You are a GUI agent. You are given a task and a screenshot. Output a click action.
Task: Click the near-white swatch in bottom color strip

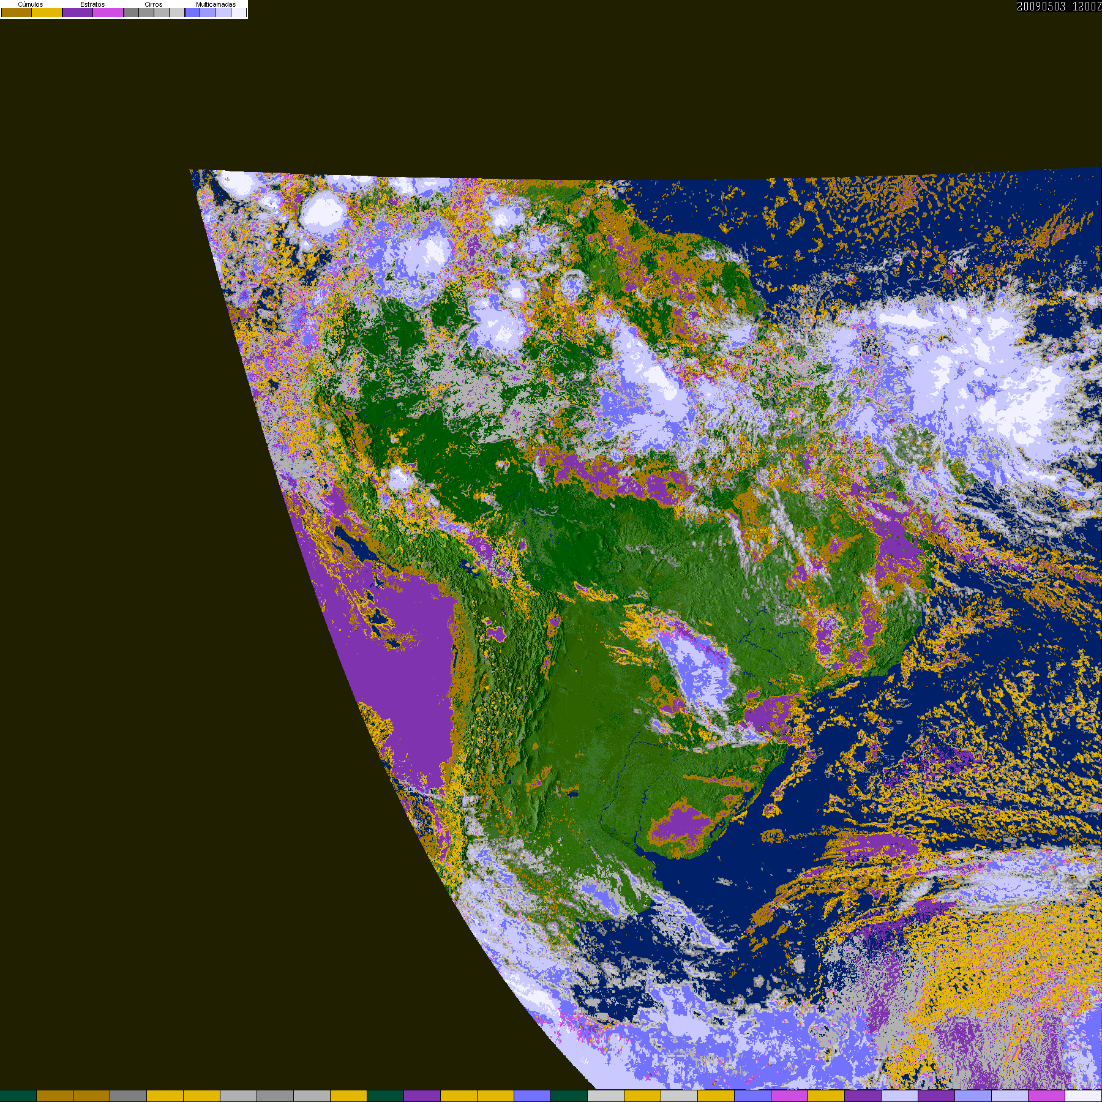click(x=1083, y=1096)
